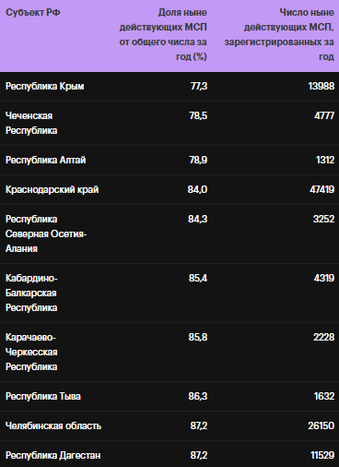Viewport: 339px width, 467px height.
Task: Click the Число ныне действующих МСП header
Action: tap(279, 34)
